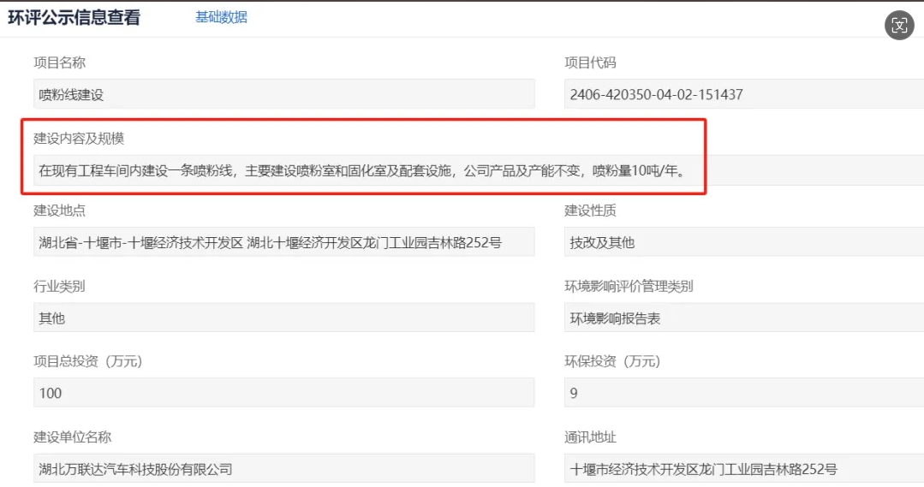Focus the 环保投资 field showing 9
Image resolution: width=924 pixels, height=487 pixels.
pyautogui.click(x=743, y=393)
